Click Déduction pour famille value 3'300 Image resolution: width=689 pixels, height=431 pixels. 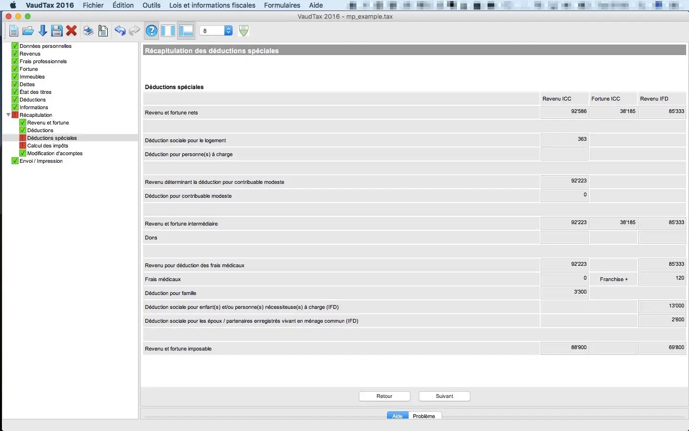tap(565, 293)
